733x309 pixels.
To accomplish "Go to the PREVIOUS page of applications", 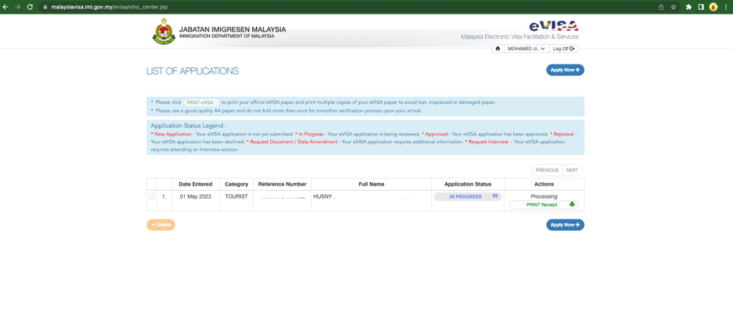I will tap(547, 170).
